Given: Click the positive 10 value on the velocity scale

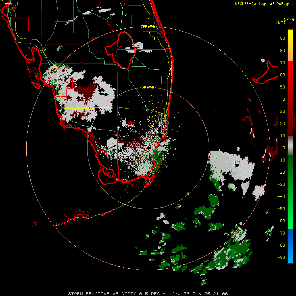Looking at the screenshot, I should click(283, 136).
